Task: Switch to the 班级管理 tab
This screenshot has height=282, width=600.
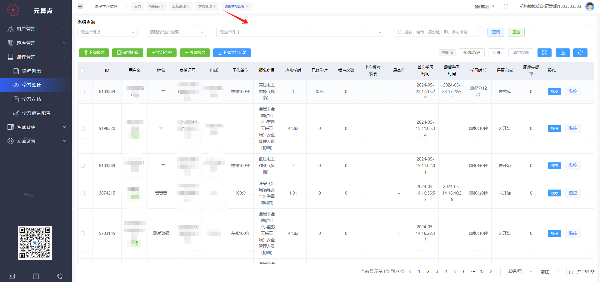Action: point(179,6)
